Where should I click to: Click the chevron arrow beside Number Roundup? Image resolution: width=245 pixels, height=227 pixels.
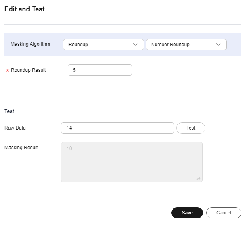[218, 45]
